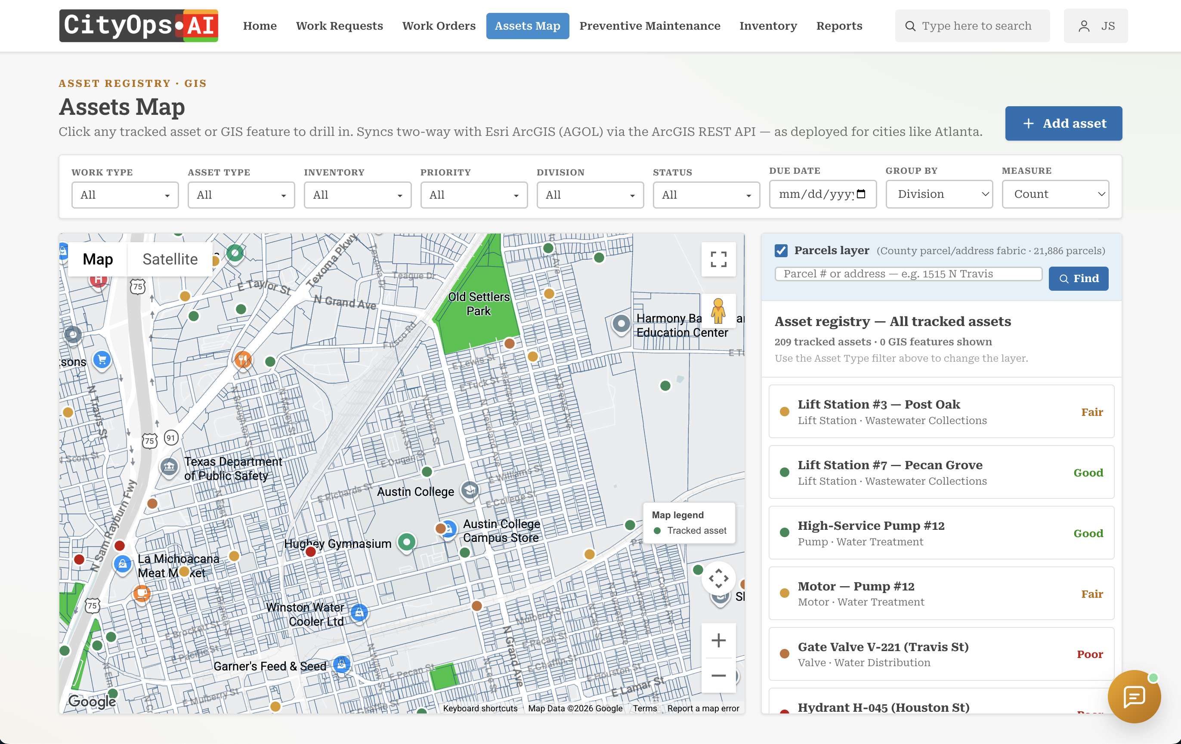Switch to Map view
This screenshot has height=744, width=1181.
(x=98, y=259)
